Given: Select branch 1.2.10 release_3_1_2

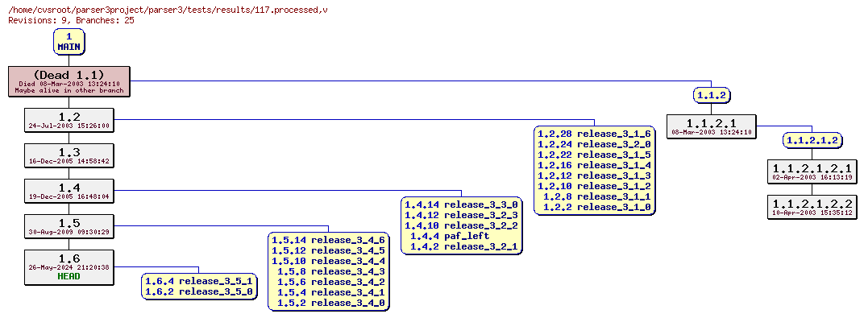Looking at the screenshot, I should click(594, 186).
